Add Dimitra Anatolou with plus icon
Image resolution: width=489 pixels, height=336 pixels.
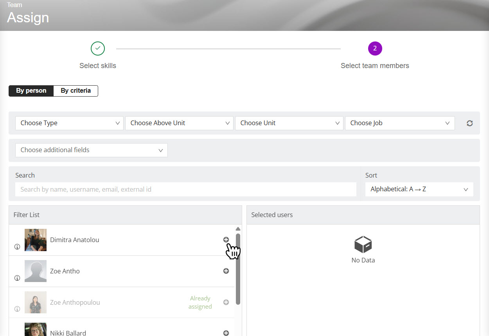coord(226,240)
